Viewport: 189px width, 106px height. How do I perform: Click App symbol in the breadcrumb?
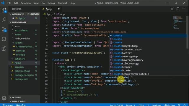coord(62,14)
